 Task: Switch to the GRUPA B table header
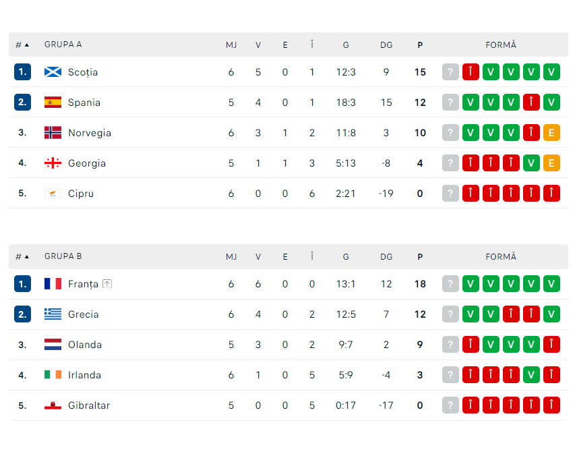pos(63,256)
